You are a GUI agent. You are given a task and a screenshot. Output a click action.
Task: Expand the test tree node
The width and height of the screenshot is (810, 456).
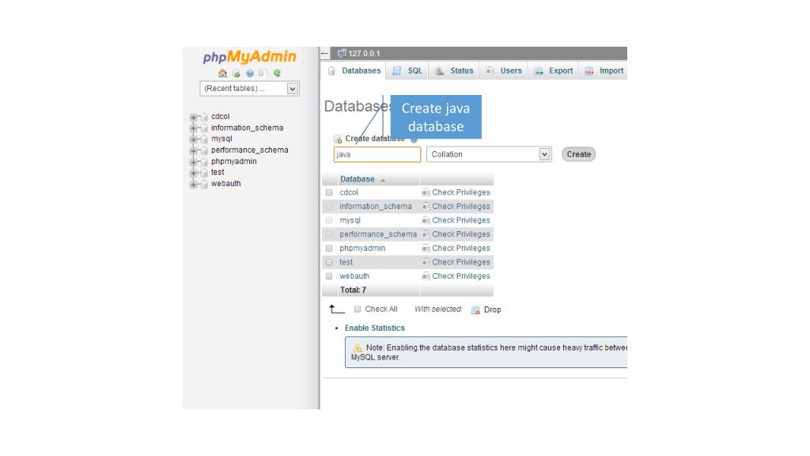[193, 173]
